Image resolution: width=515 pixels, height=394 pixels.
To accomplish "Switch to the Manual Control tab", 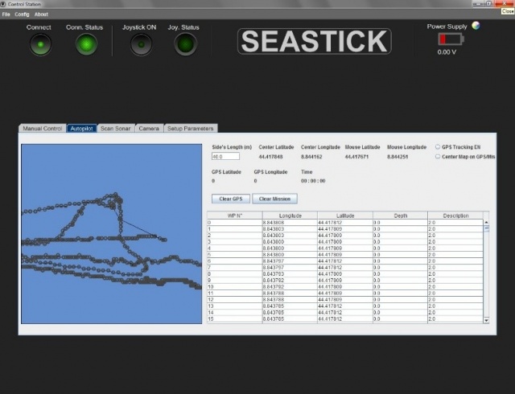I will [x=43, y=128].
